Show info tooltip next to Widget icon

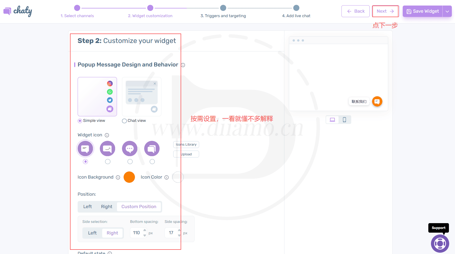coord(107,135)
